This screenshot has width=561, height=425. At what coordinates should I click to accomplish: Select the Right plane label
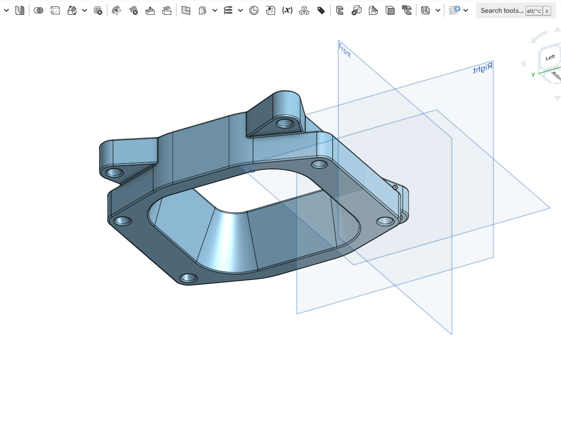click(x=482, y=68)
